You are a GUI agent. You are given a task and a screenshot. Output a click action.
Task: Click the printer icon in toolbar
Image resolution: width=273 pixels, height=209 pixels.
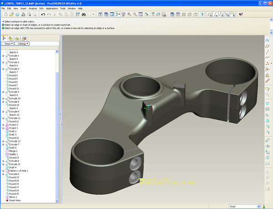23,15
